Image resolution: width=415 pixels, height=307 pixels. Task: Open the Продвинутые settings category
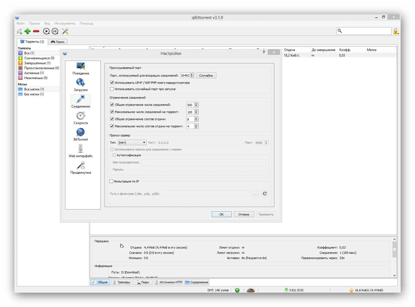[81, 168]
